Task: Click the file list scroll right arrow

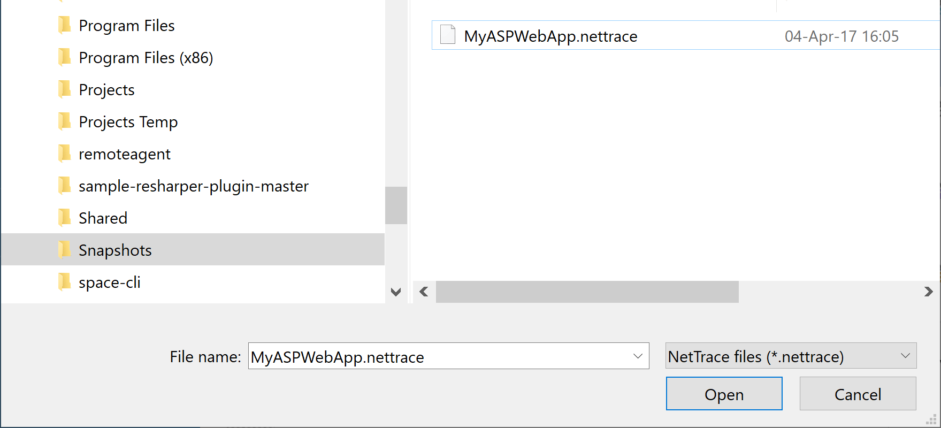Action: (928, 292)
